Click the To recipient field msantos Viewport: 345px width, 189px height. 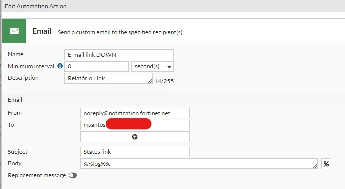(x=135, y=125)
